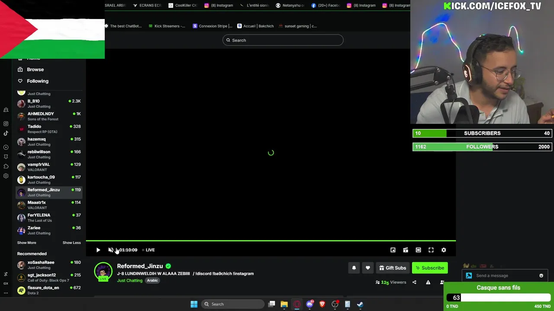
Task: Open rebiiwillson channel in the sidebar
Action: point(49,154)
